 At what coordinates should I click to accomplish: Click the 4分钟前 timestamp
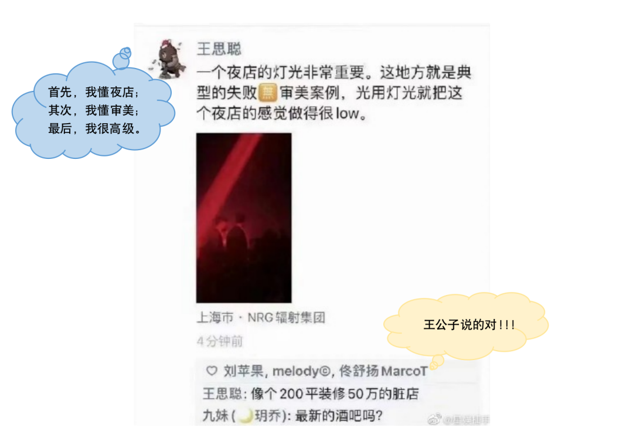[220, 342]
